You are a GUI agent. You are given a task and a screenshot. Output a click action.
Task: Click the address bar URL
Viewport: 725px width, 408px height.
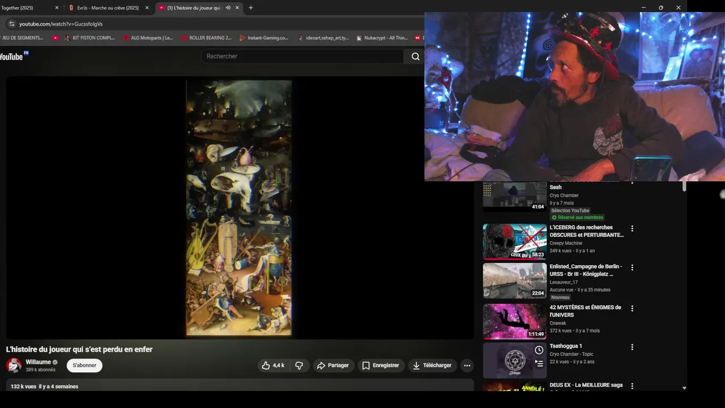61,24
